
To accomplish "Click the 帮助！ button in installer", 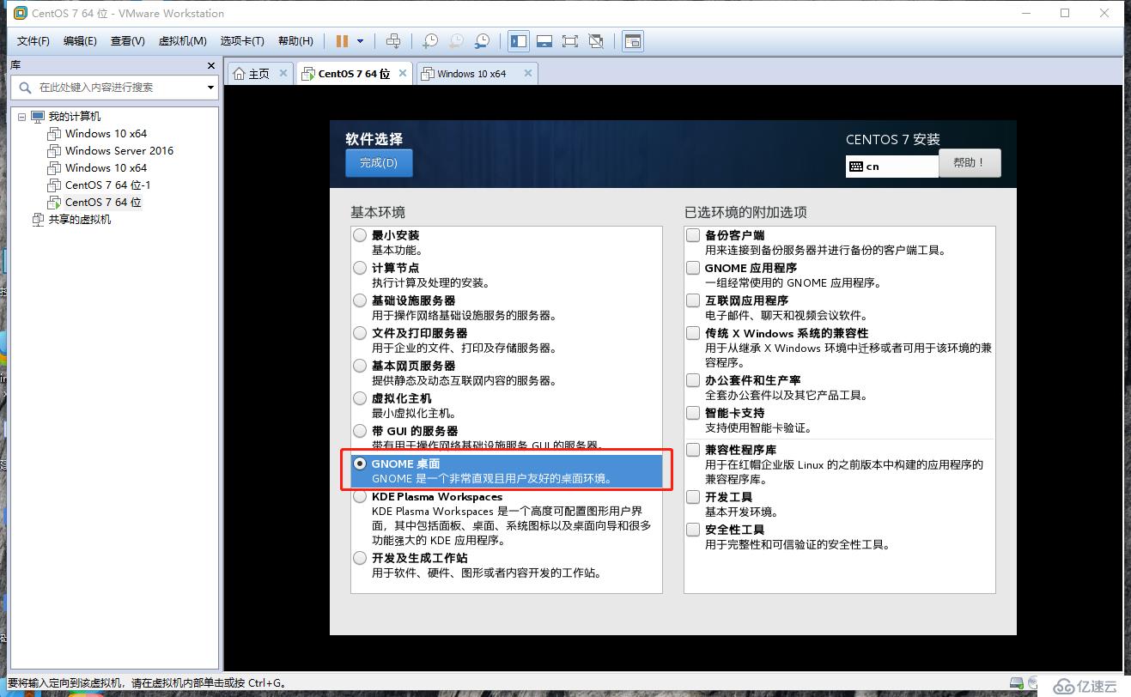I will point(970,163).
